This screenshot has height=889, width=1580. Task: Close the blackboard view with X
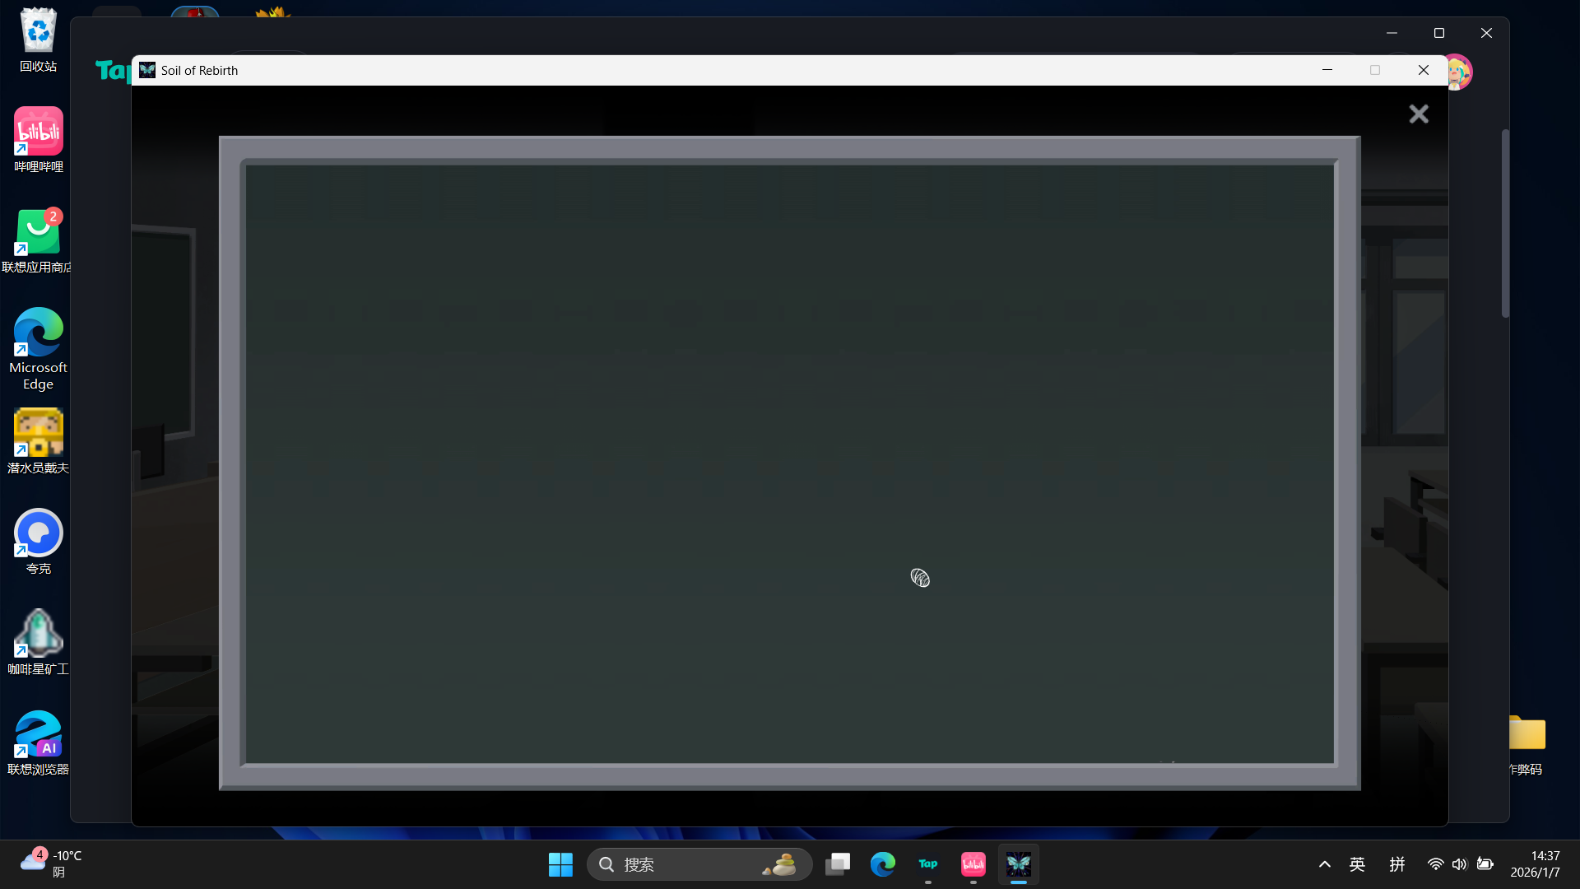[1418, 114]
